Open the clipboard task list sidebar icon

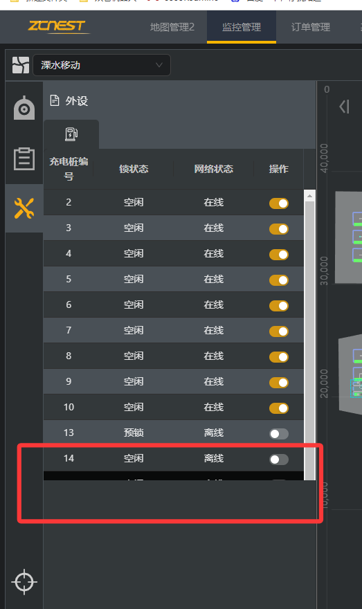pos(24,158)
